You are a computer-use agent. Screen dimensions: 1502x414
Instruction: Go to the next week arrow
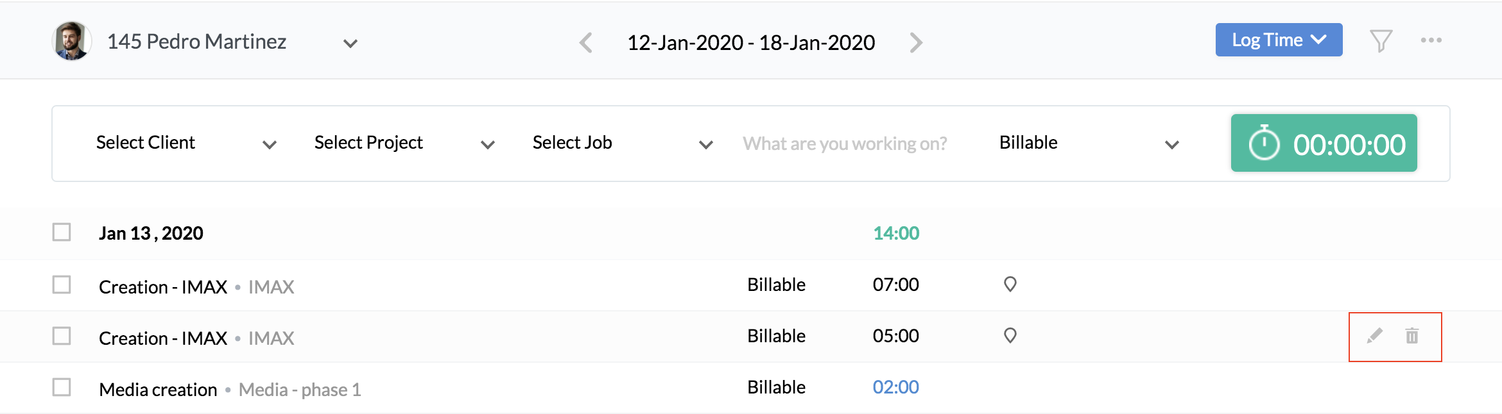[x=916, y=43]
